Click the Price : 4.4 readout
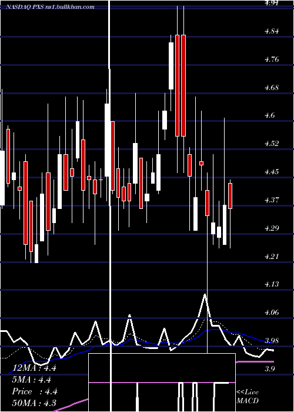Screen dimensions: 294x412 click(x=35, y=391)
